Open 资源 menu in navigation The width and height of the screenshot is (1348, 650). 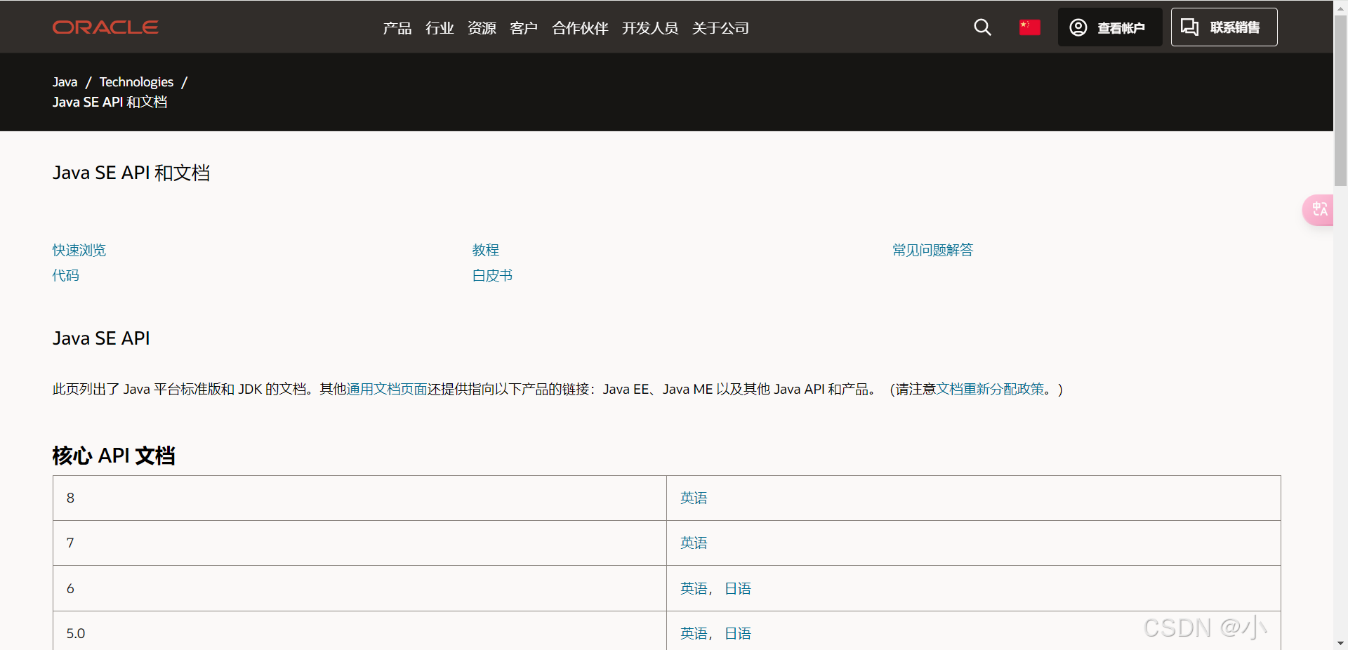[482, 28]
